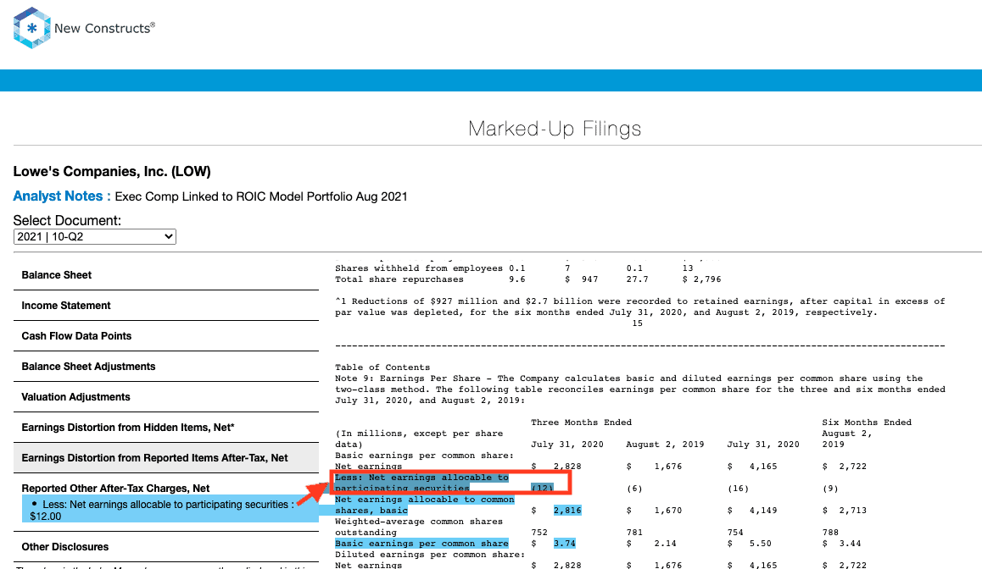Click the 'August 2, 2019' three-month column header

665,445
